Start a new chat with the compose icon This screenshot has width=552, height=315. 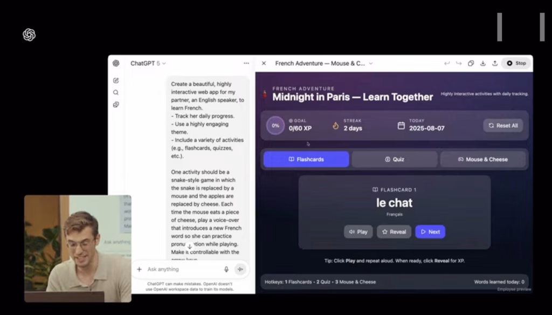click(x=116, y=80)
